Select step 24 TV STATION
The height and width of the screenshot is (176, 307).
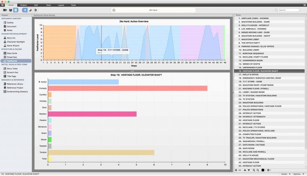tap(269, 99)
